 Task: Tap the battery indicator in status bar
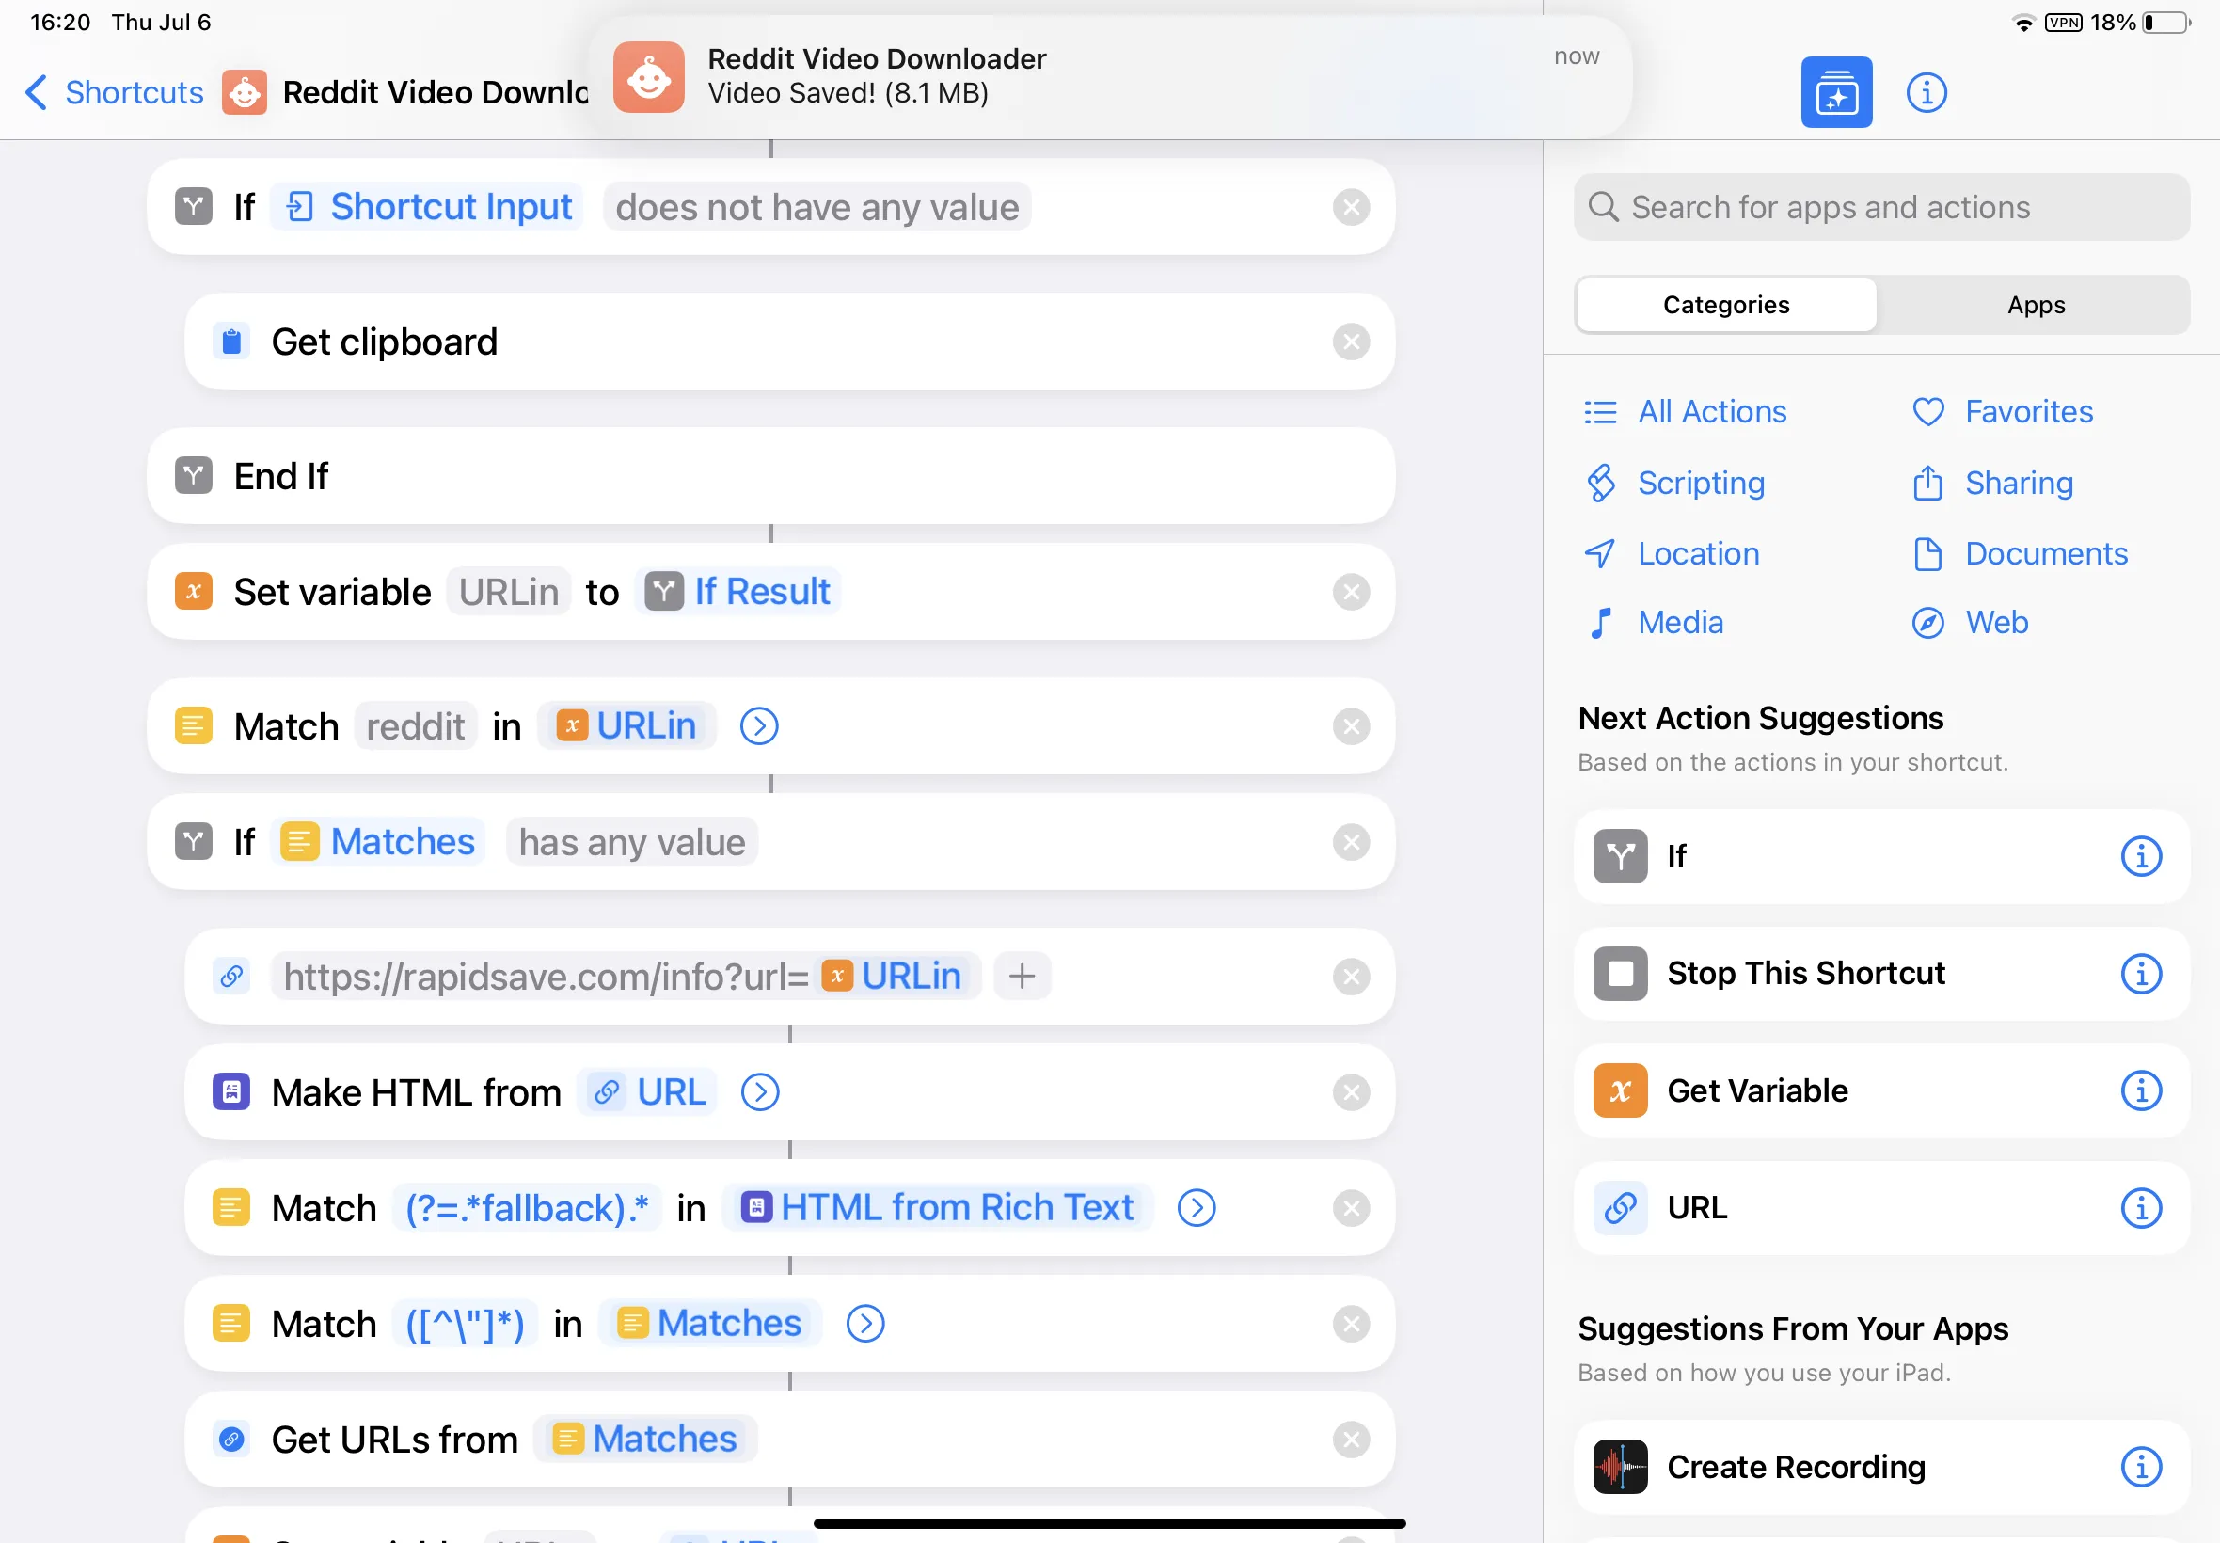(2166, 23)
